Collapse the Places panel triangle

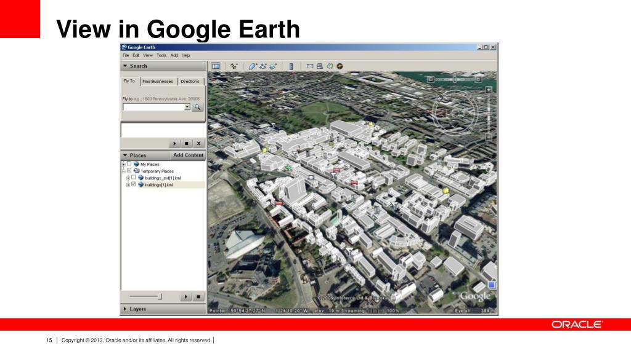125,155
